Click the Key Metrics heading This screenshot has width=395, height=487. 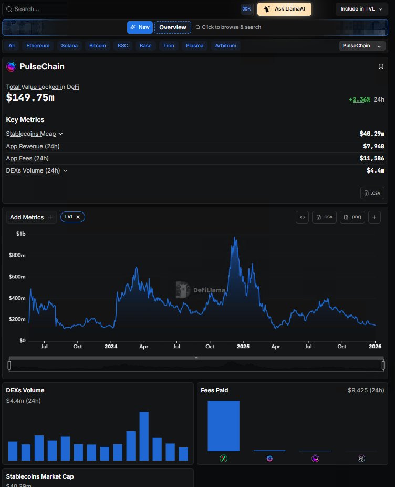(25, 119)
